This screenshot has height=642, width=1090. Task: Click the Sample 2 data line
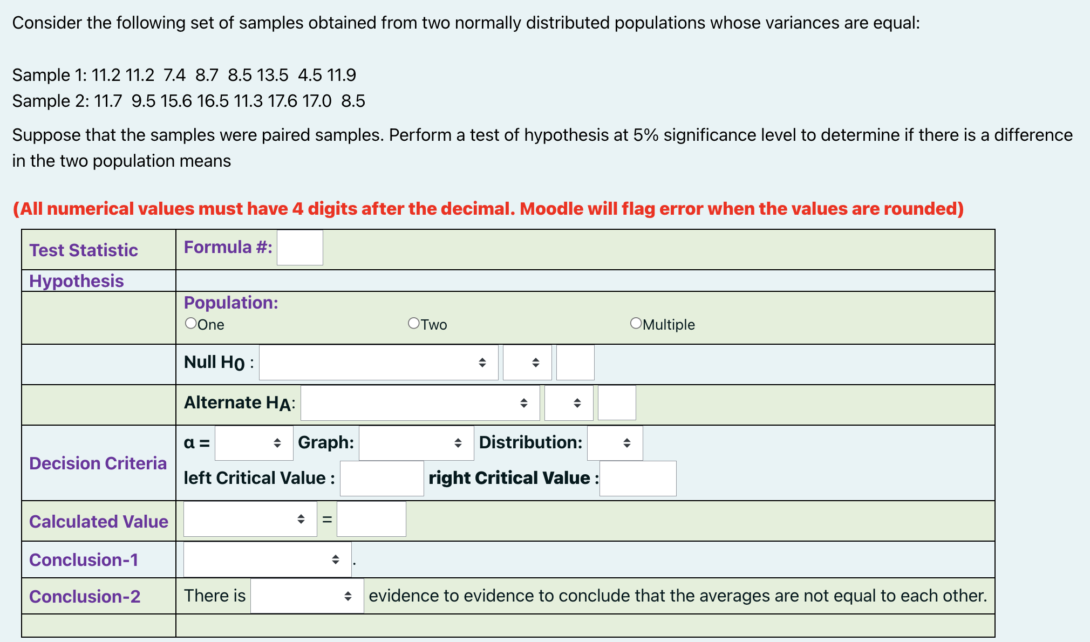coord(189,101)
